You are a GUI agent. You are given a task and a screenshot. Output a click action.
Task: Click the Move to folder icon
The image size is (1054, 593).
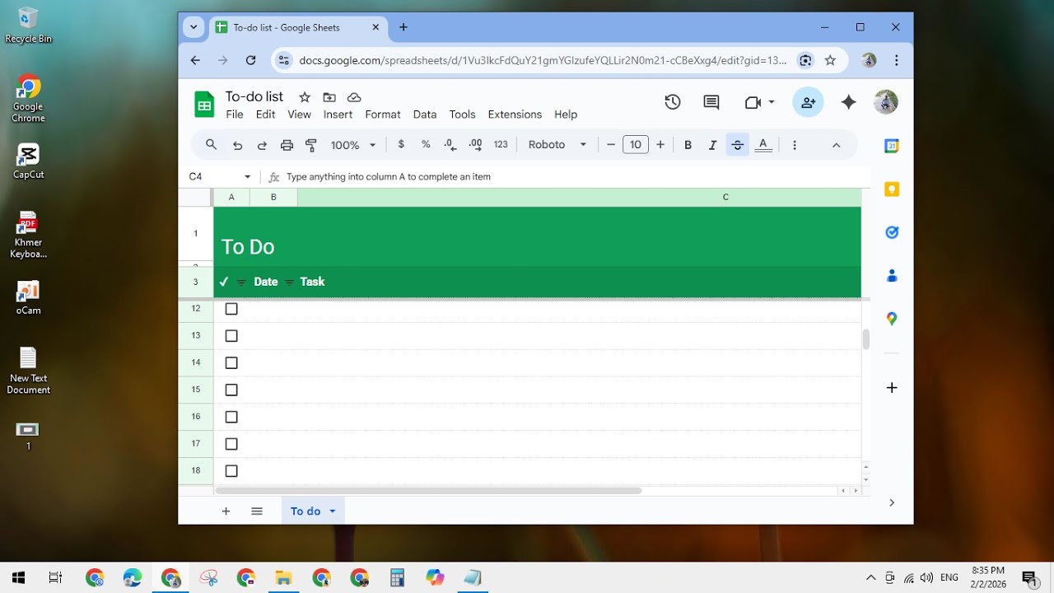point(329,97)
